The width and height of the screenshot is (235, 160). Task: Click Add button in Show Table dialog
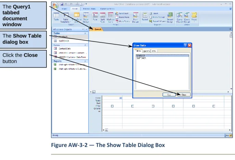(x=169, y=94)
